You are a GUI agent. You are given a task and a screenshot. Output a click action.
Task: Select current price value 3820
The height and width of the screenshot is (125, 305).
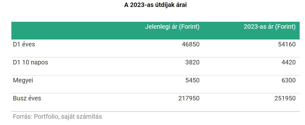pyautogui.click(x=192, y=62)
